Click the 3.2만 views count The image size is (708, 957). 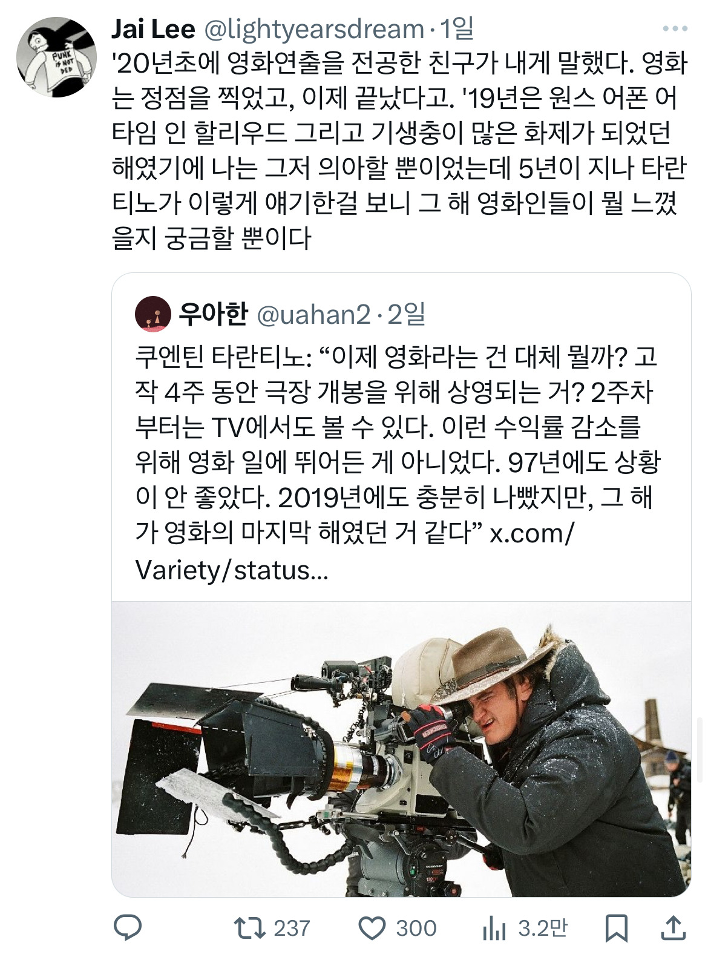pos(543,928)
